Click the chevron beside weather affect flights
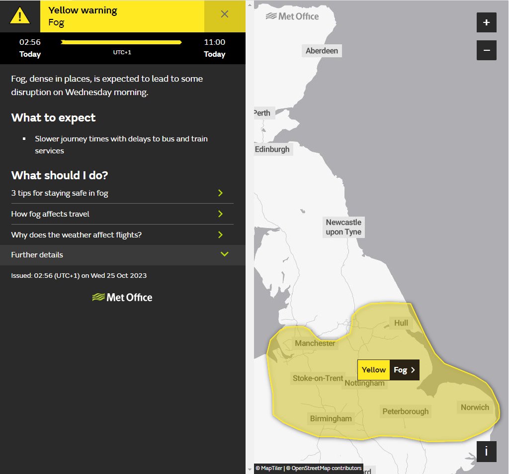The height and width of the screenshot is (474, 509). pyautogui.click(x=220, y=235)
